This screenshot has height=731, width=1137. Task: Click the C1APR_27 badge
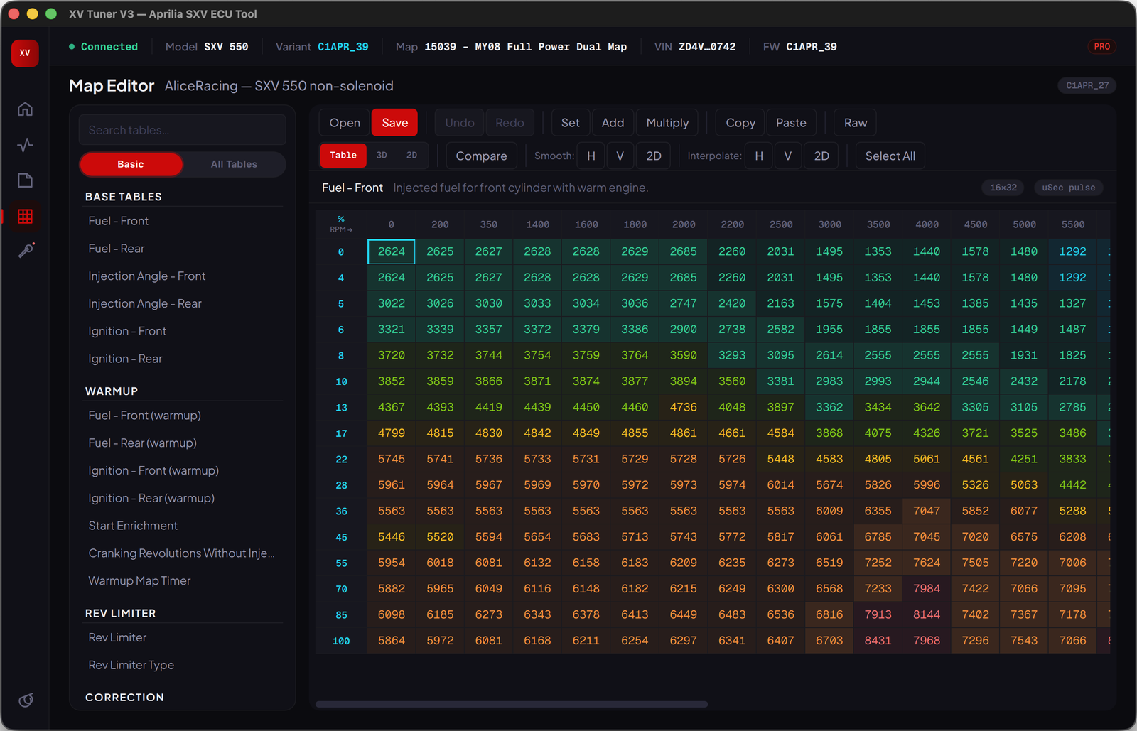1087,85
